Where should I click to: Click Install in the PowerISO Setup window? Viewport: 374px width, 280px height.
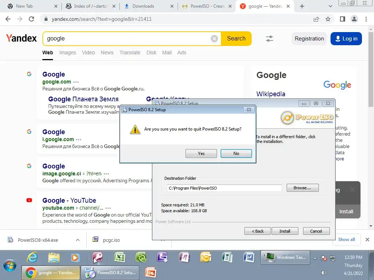(x=285, y=231)
